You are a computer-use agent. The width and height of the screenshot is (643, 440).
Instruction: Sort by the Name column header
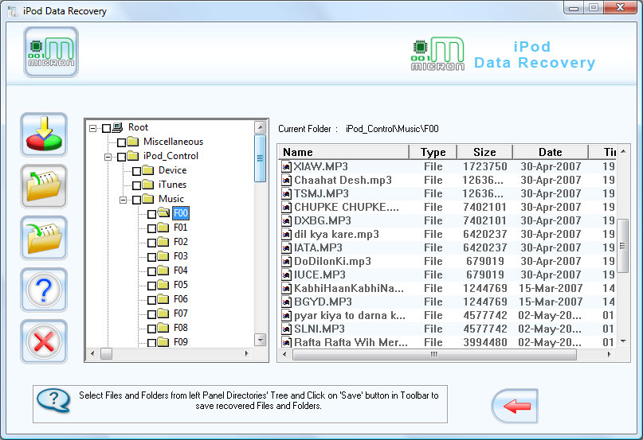343,152
